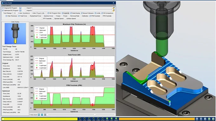The width and height of the screenshot is (216, 121).
Task: Click the Single Step simulation button
Action: (209, 119)
